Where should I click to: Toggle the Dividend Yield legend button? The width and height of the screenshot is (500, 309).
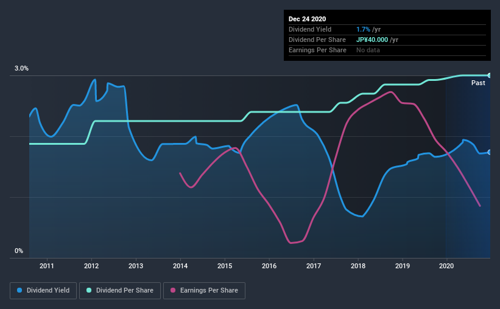click(x=43, y=291)
